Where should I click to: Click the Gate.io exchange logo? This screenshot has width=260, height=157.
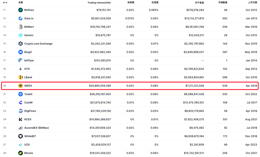[x=20, y=18]
